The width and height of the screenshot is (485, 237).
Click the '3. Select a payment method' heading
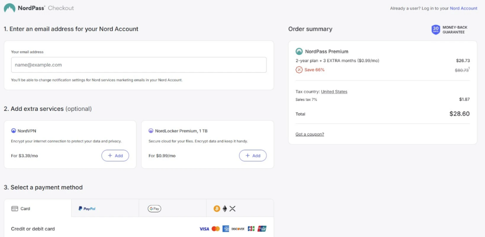(x=43, y=187)
